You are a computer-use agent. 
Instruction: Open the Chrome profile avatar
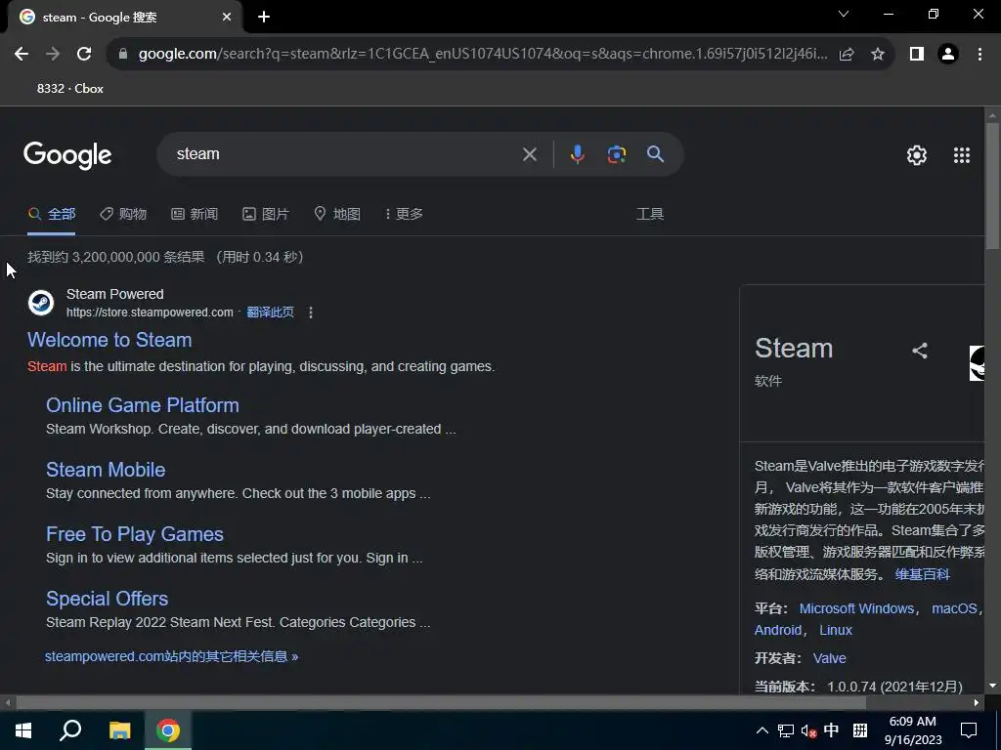(948, 55)
